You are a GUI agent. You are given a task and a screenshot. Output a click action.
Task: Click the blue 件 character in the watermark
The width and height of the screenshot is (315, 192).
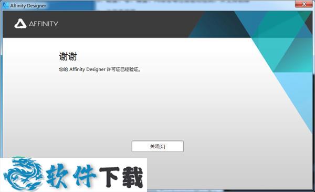pyautogui.click(x=85, y=176)
